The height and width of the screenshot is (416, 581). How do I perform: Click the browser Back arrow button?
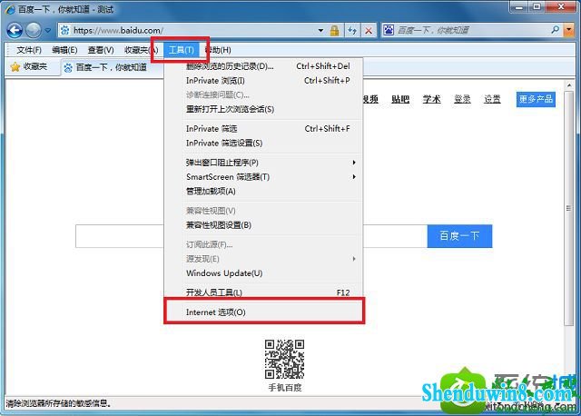point(15,30)
